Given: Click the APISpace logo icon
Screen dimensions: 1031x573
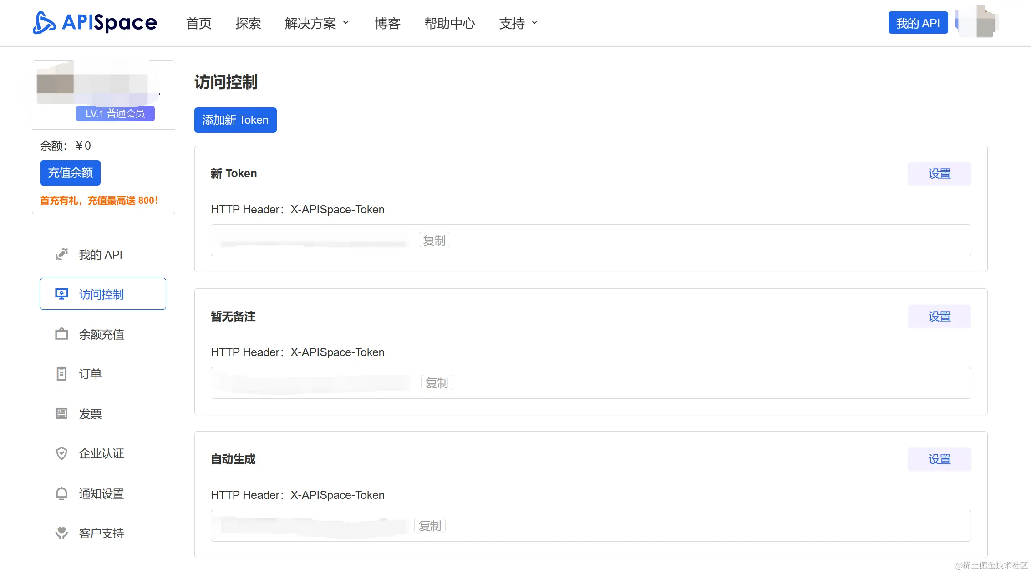Looking at the screenshot, I should [44, 23].
